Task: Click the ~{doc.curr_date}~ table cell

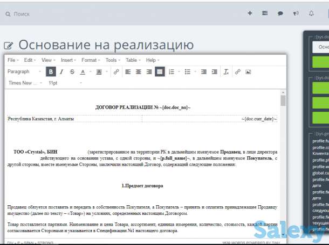Action: 209,119
